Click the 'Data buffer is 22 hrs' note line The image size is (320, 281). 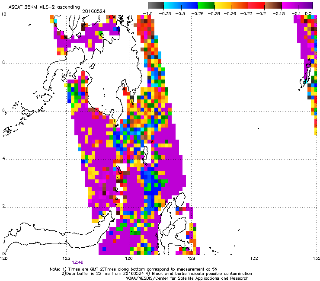157,274
